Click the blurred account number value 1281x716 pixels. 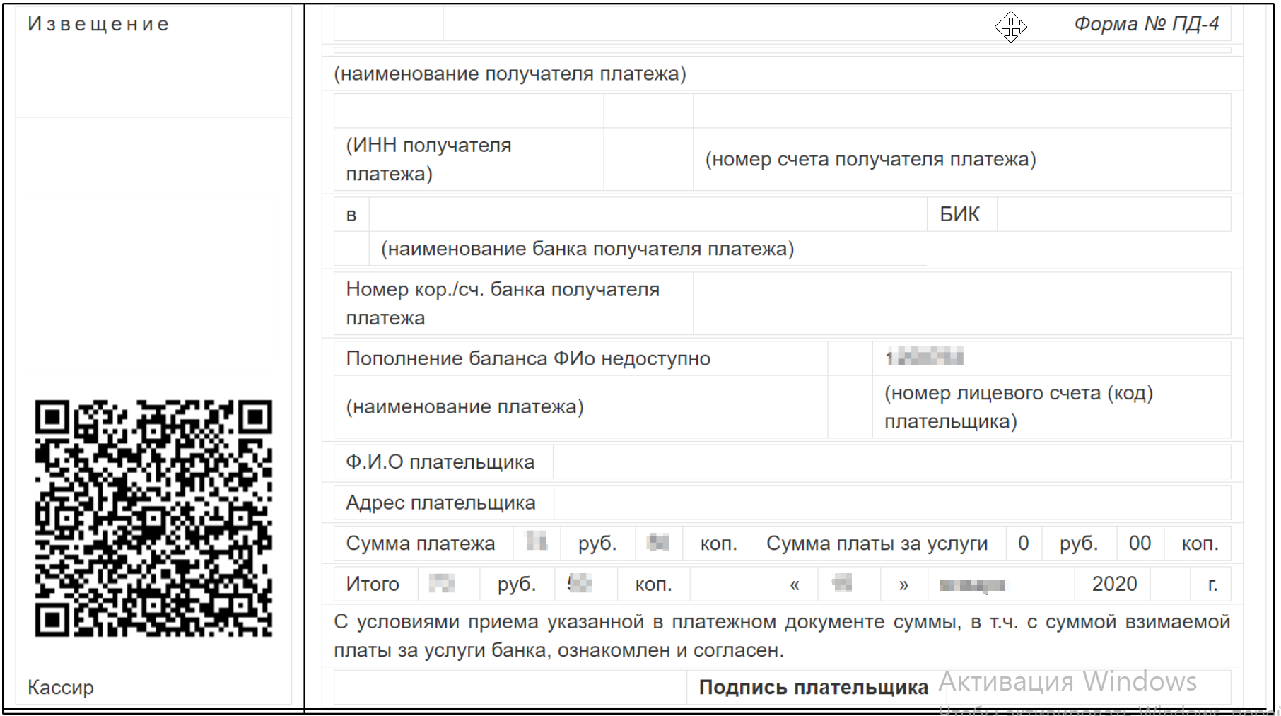pos(925,358)
